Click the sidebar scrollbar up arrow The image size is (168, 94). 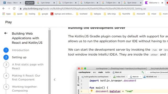pos(50,29)
